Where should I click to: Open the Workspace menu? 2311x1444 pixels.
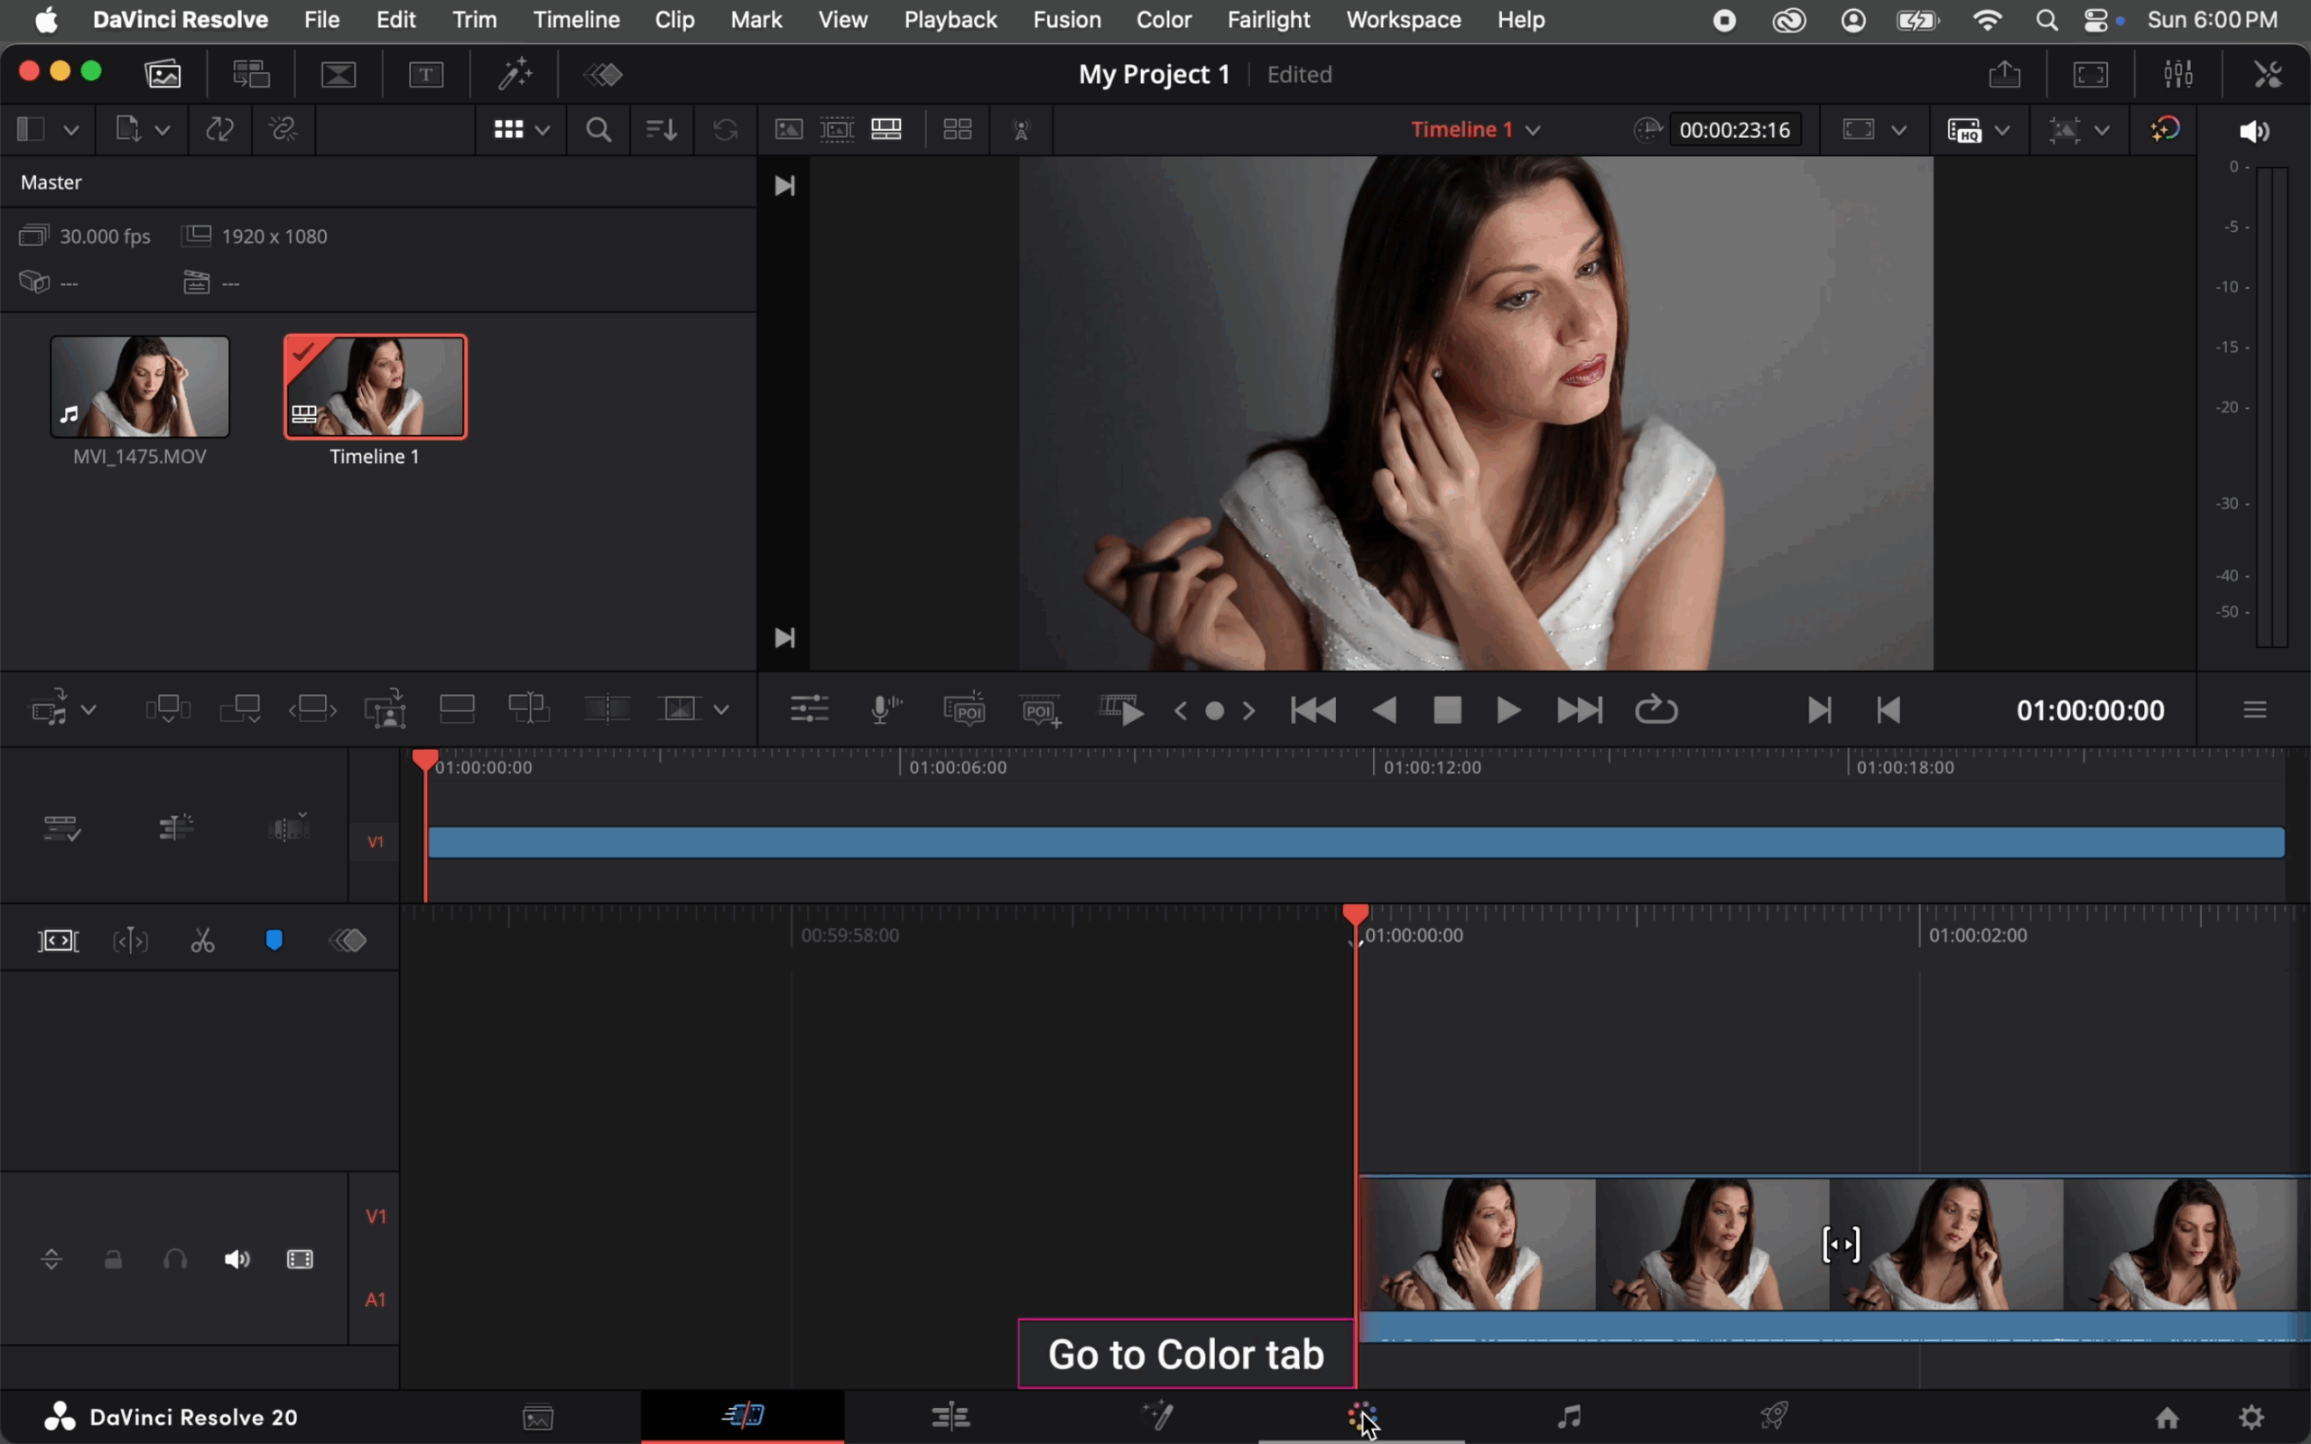(1403, 19)
